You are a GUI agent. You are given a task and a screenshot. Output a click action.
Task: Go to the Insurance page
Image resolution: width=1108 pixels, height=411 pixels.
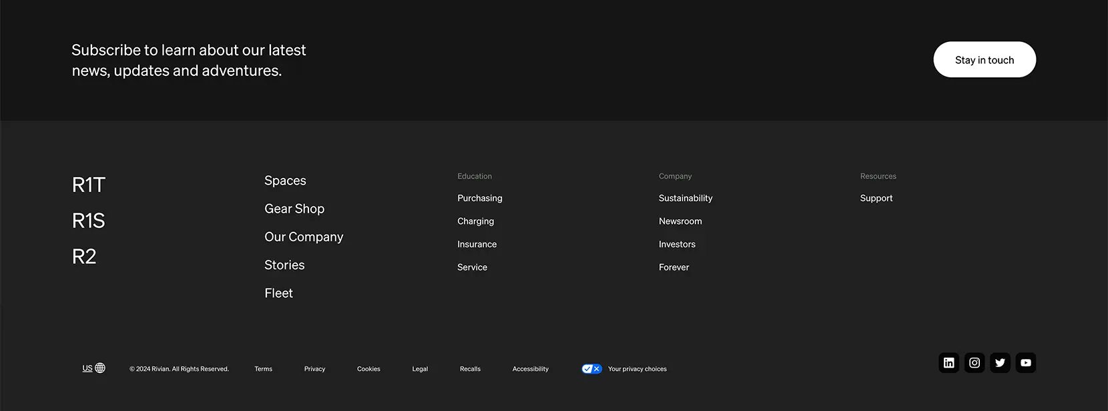(x=477, y=244)
